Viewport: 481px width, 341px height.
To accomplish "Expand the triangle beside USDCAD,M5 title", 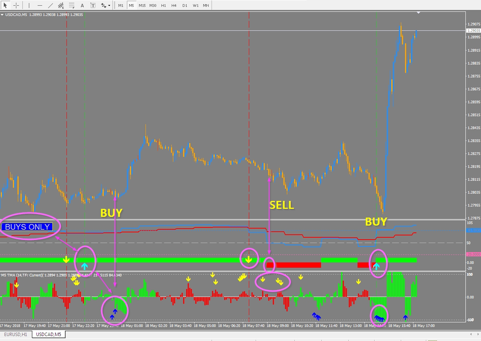I will click(2, 14).
